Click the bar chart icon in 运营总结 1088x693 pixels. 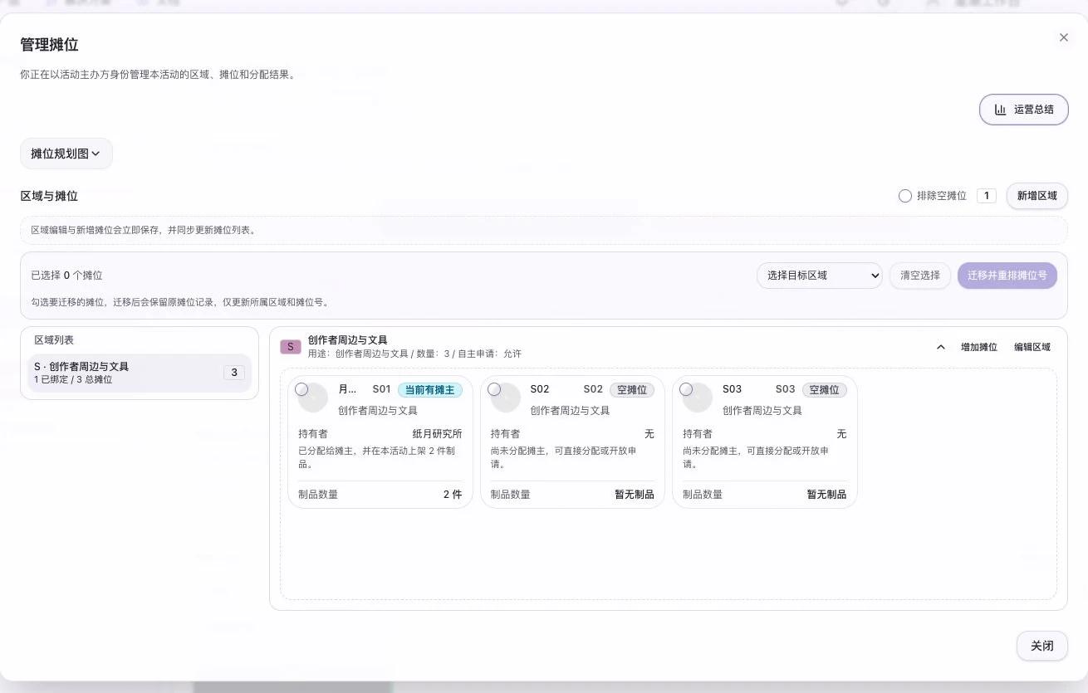[1000, 110]
